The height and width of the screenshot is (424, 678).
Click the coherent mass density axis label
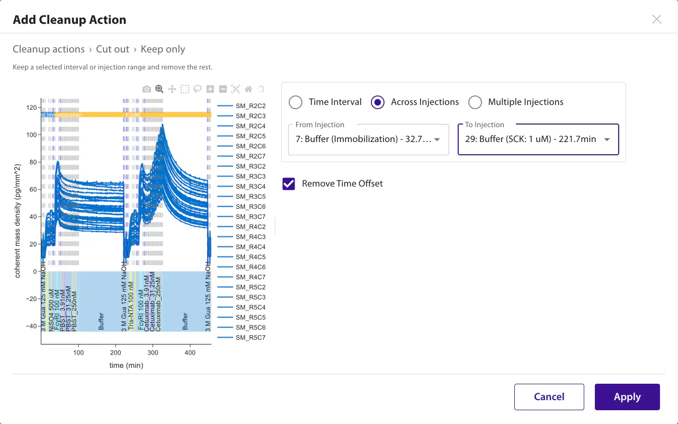17,220
